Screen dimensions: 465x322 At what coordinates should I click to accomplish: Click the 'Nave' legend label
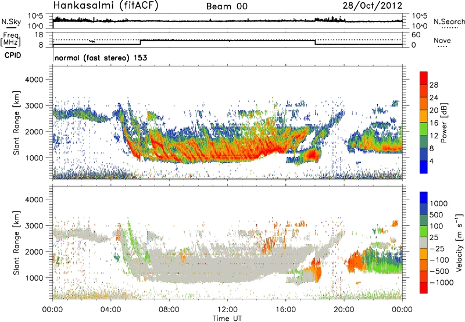(x=442, y=40)
